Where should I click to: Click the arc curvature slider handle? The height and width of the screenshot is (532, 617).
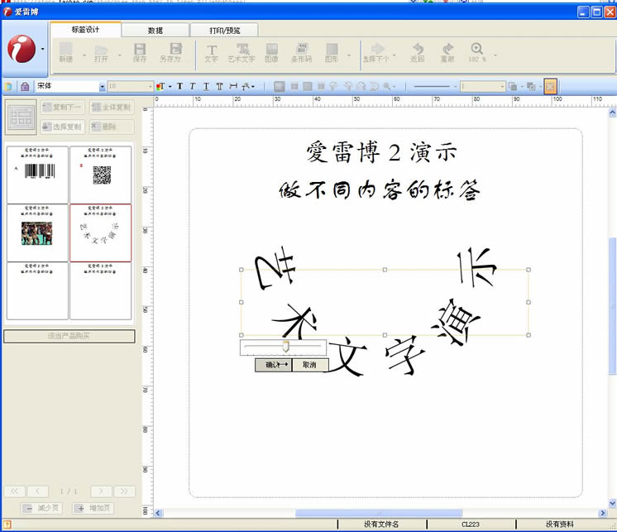click(285, 347)
